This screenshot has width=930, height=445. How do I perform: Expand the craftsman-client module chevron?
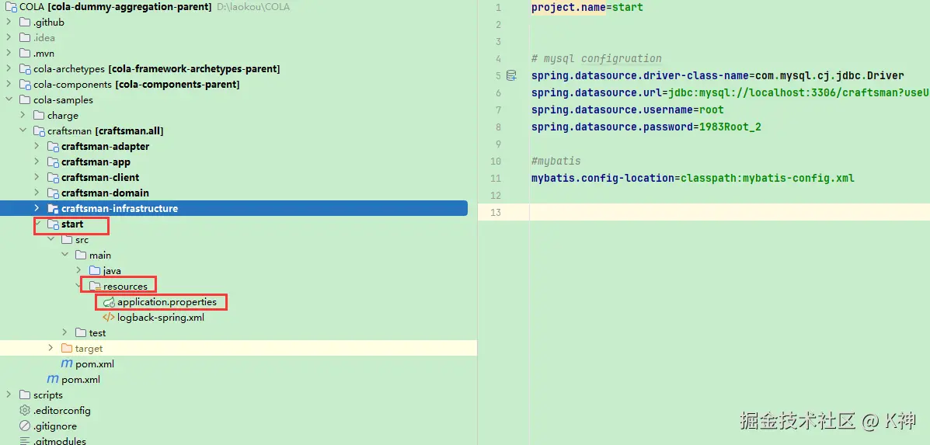(37, 176)
